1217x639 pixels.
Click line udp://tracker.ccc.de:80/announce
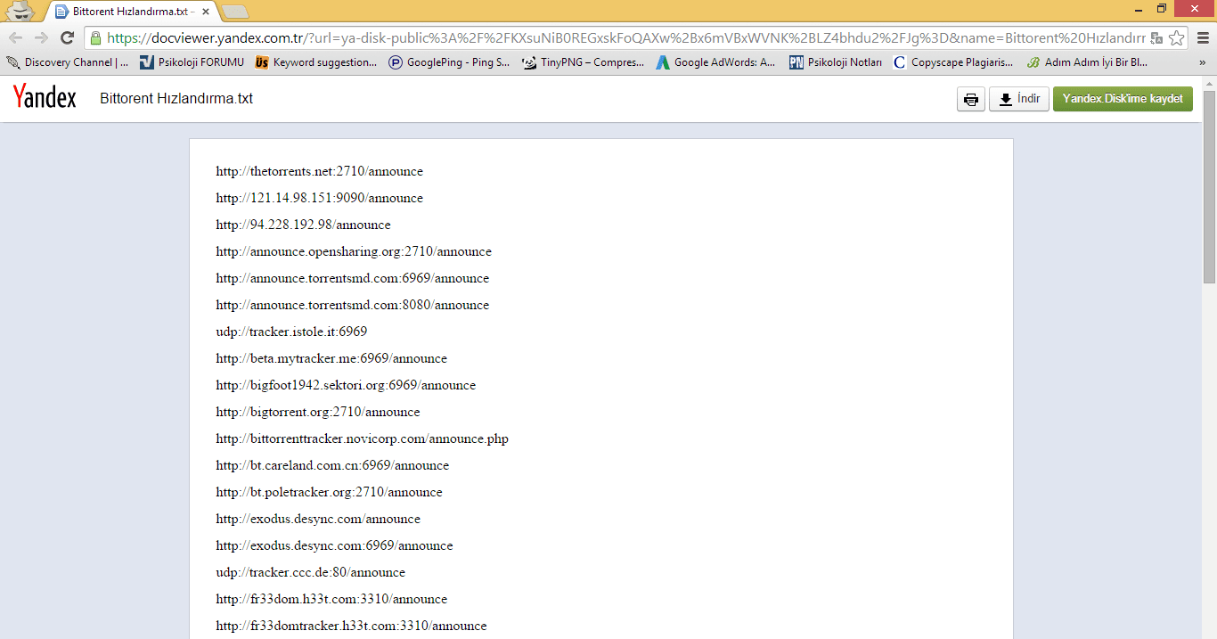310,572
